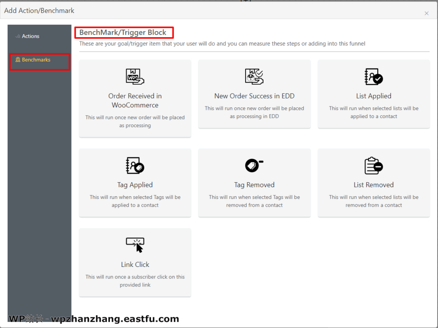438x328 pixels.
Task: Click the Add Action/Benchmark dialog title
Action: pos(39,11)
